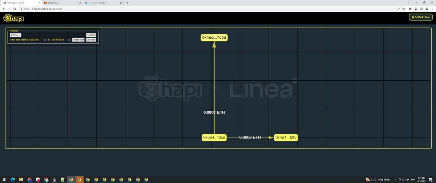436x183 pixels.
Task: Open the Network dropdown set to LINEA
Action: point(15,35)
